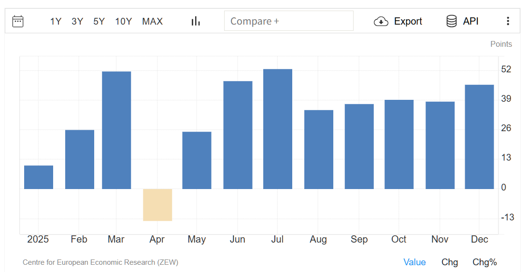
Task: Click into the Compare input field
Action: click(x=288, y=21)
